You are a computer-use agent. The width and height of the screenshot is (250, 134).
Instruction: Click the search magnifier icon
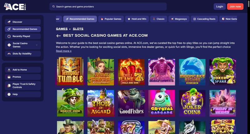(x=53, y=7)
